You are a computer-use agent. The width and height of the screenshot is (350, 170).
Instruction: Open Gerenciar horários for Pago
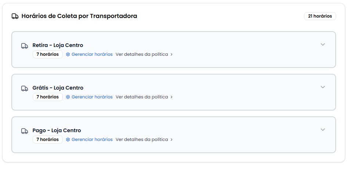pos(92,140)
